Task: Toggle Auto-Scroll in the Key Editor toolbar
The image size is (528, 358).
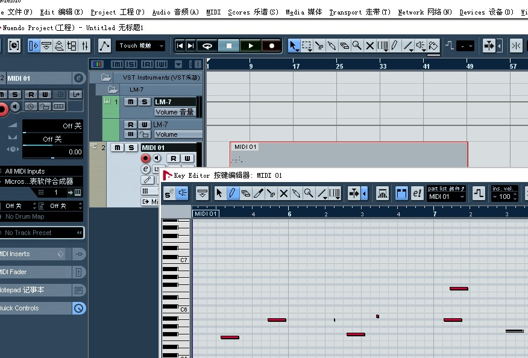Action: (x=354, y=193)
